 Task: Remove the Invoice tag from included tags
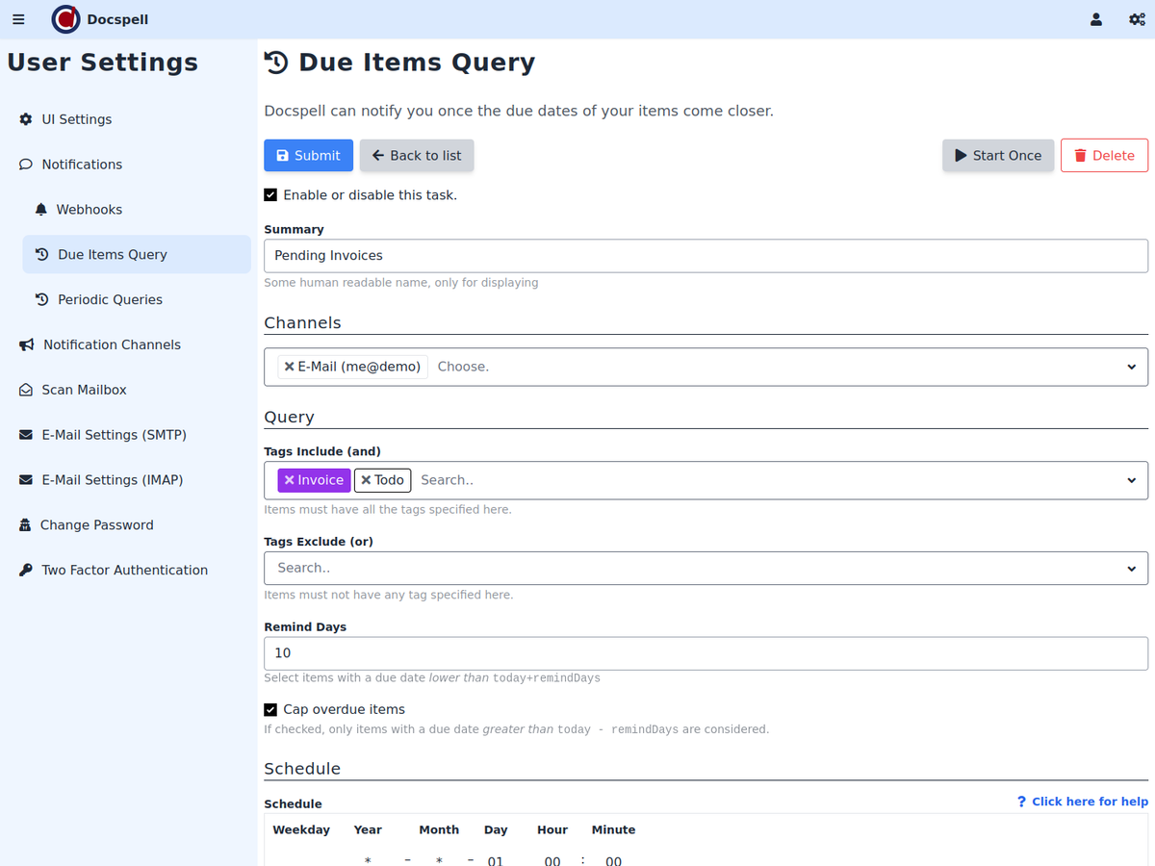point(289,480)
